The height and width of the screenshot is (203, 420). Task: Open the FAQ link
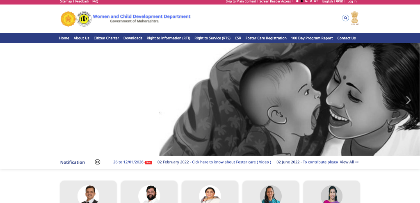tap(95, 1)
